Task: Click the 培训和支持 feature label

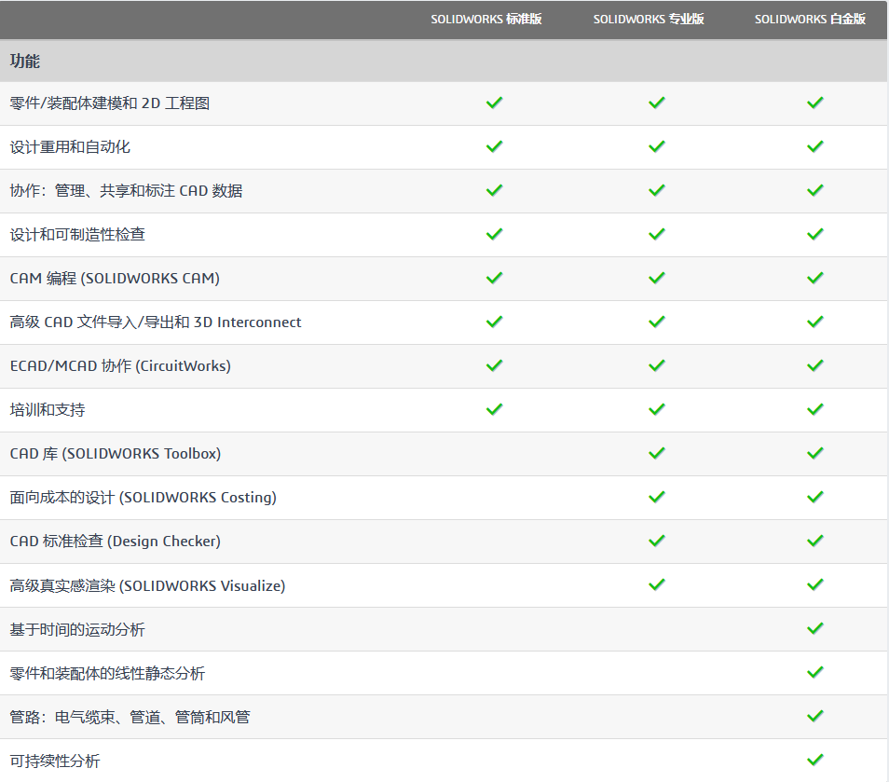Action: pyautogui.click(x=48, y=409)
